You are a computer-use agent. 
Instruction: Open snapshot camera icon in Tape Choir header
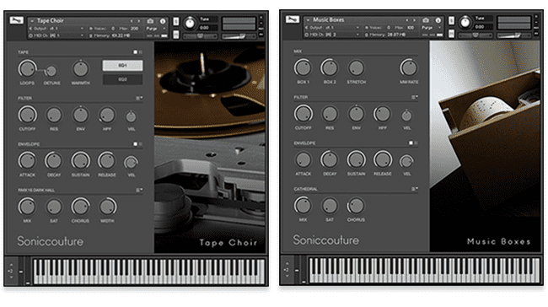150,21
